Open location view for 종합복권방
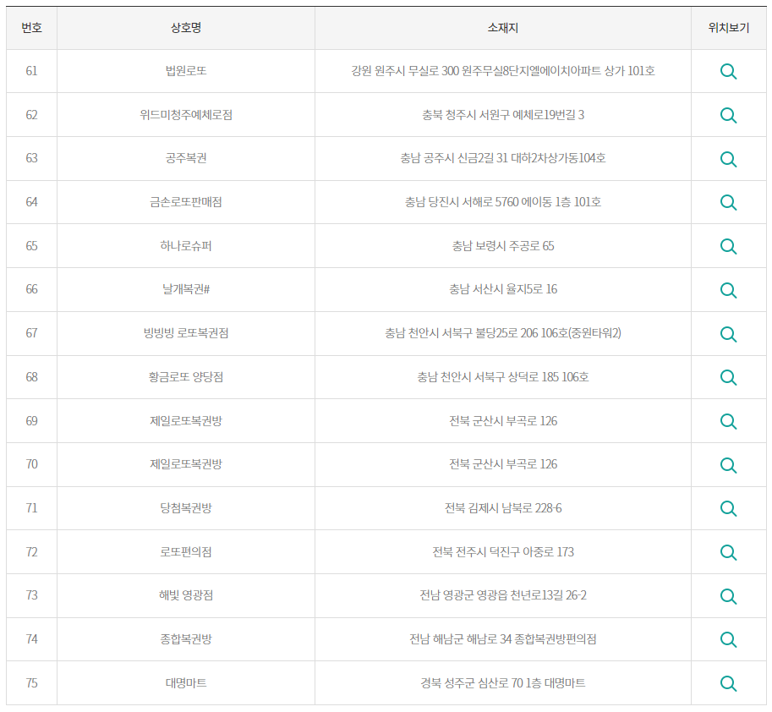Viewport: 772px width, 712px height. (728, 639)
